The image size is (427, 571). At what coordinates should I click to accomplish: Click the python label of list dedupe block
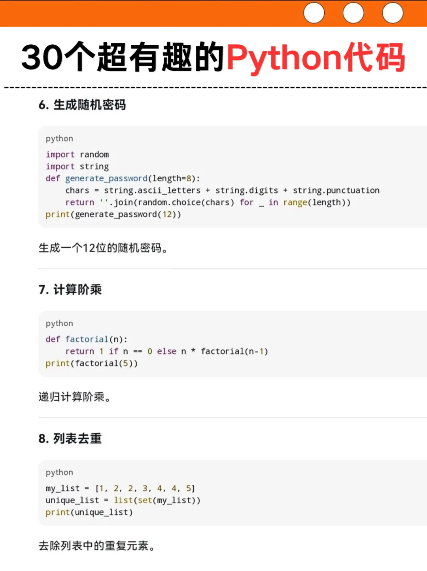(59, 472)
